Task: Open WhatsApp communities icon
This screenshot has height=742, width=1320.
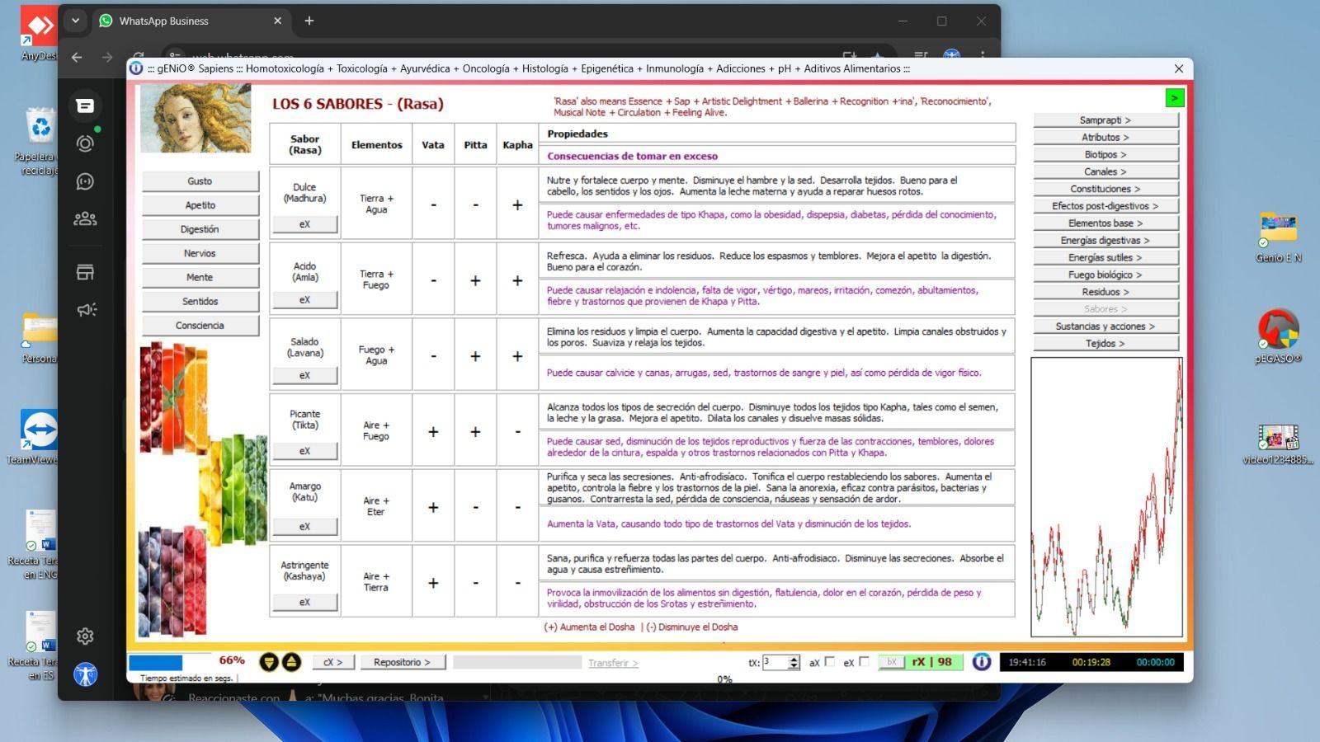Action: [x=85, y=219]
